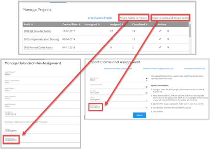The image size is (210, 149).
Task: Edit the 2018 Q4 Provider Audits project
Action: coord(160,31)
